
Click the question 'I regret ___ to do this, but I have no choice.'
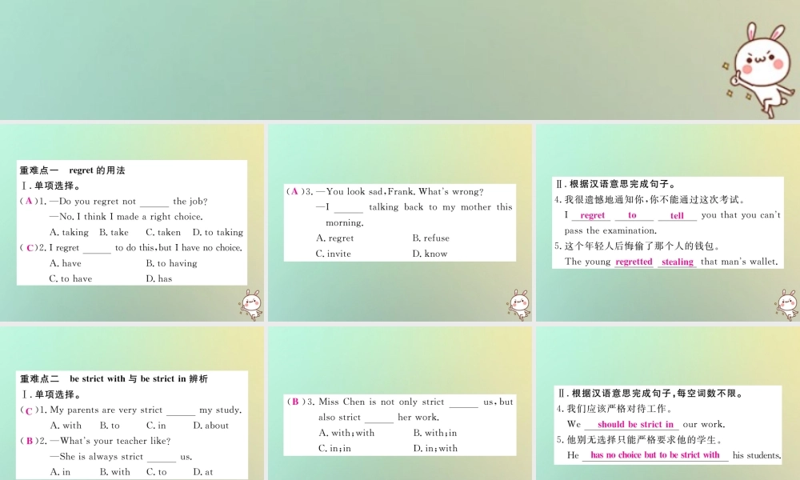(x=146, y=248)
